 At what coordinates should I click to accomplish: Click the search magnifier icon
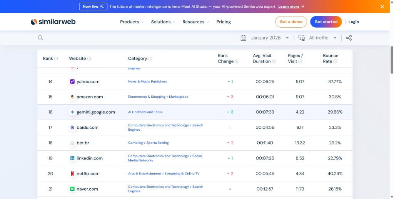[40, 38]
